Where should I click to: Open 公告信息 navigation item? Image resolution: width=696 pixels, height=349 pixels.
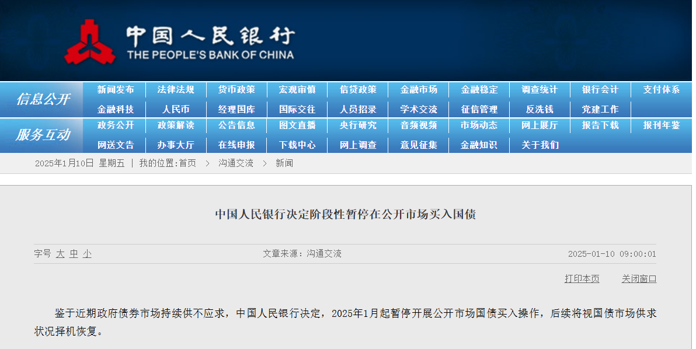(x=236, y=125)
